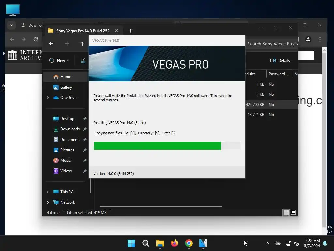Open the Desktop quick access folder
Image resolution: width=334 pixels, height=251 pixels.
67,118
